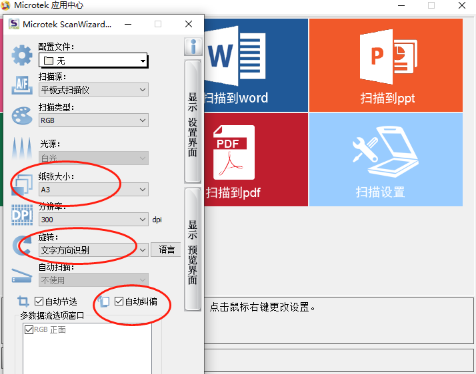Viewport: 476px width, 374px height.
Task: Click the 语言 button
Action: click(x=167, y=250)
